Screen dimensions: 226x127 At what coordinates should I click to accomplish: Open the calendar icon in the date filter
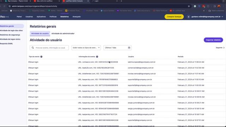[129, 48]
